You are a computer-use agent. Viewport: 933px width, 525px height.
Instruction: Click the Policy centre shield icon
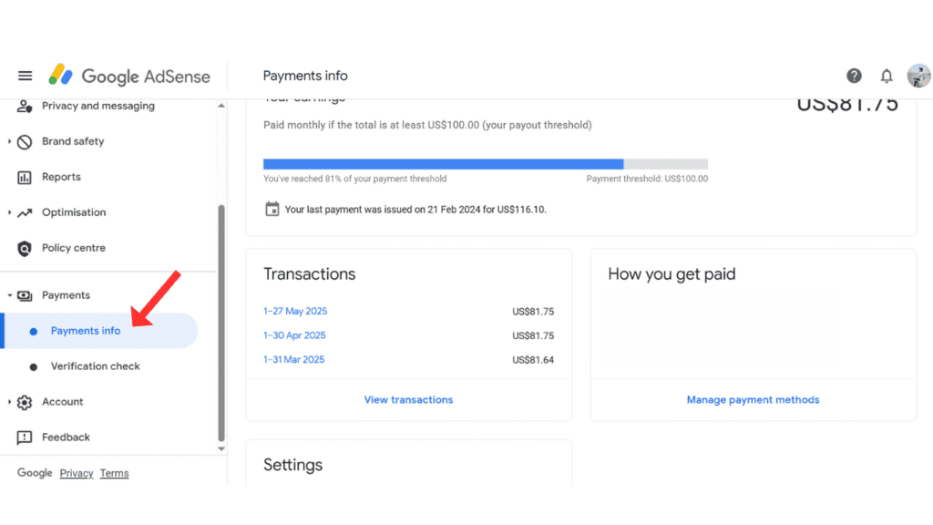[x=25, y=248]
